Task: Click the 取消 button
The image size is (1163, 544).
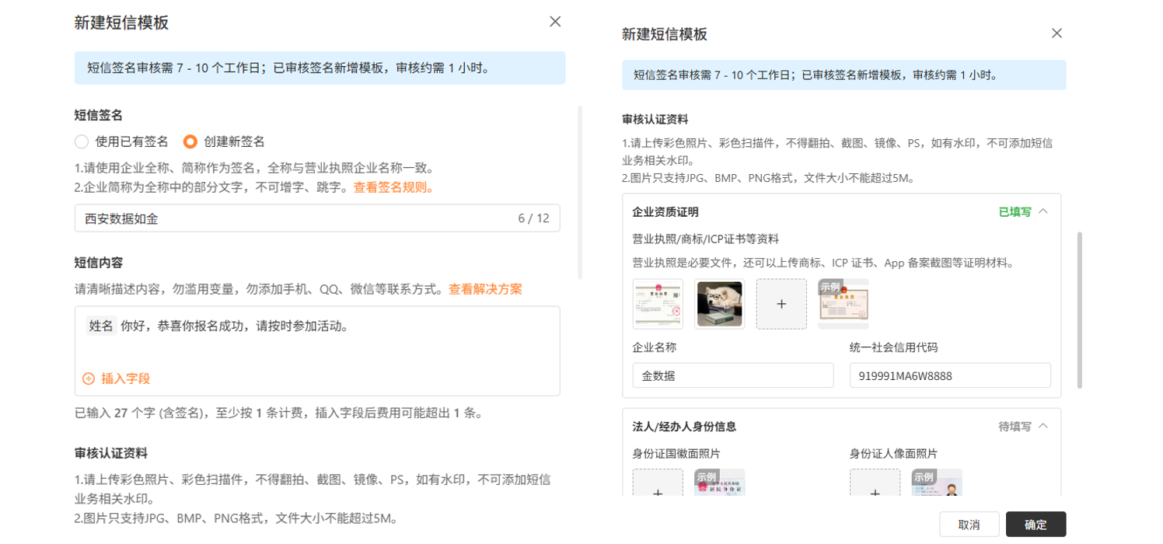Action: coord(969,525)
